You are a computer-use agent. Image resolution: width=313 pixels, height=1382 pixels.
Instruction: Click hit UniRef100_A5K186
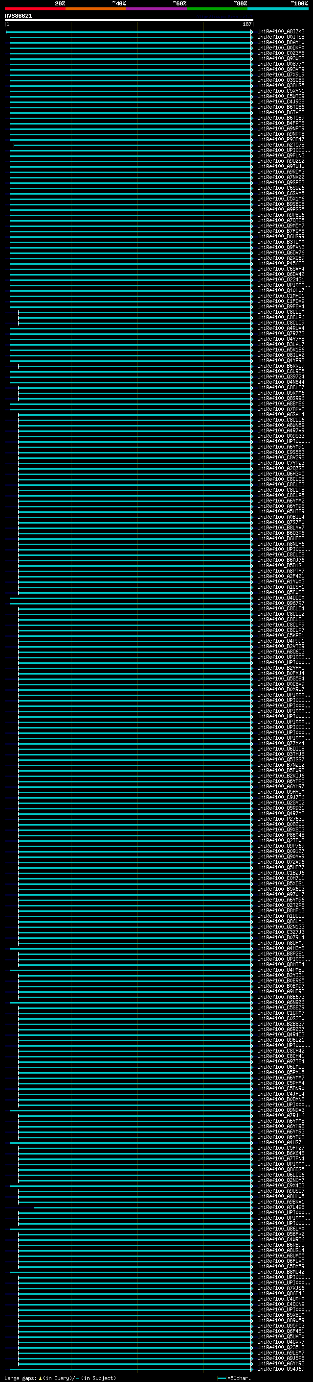281,350
